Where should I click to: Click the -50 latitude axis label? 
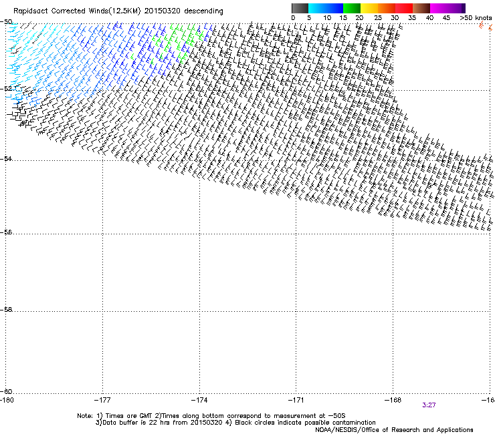click(x=6, y=22)
